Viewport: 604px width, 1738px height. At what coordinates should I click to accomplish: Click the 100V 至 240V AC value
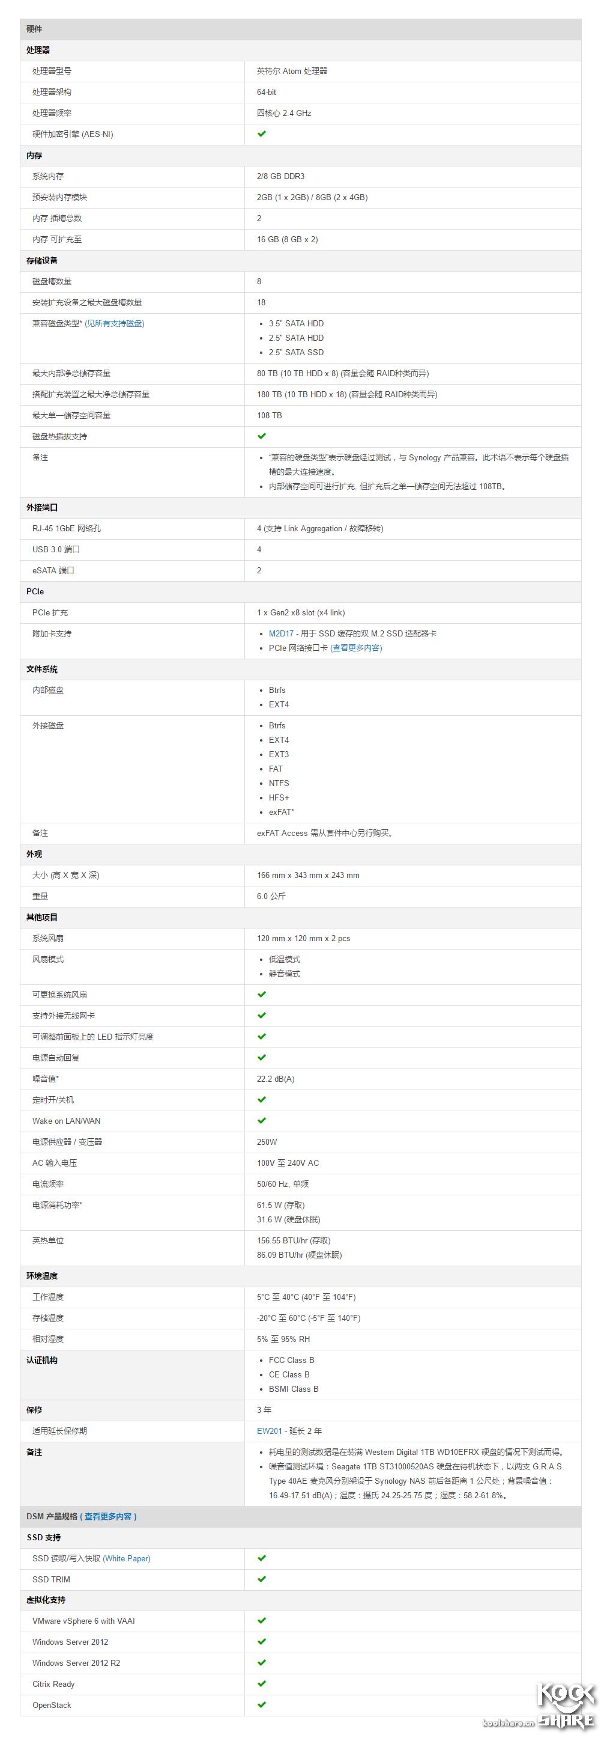coord(288,1163)
